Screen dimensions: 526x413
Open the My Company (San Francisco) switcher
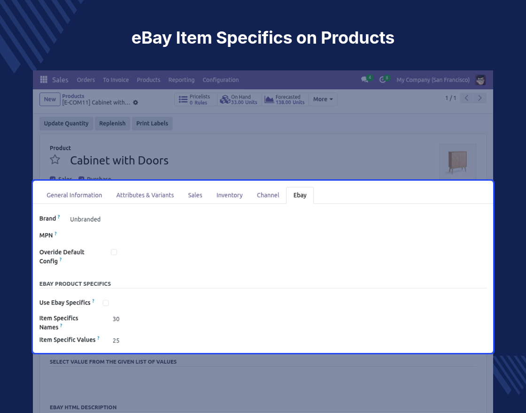pos(433,80)
